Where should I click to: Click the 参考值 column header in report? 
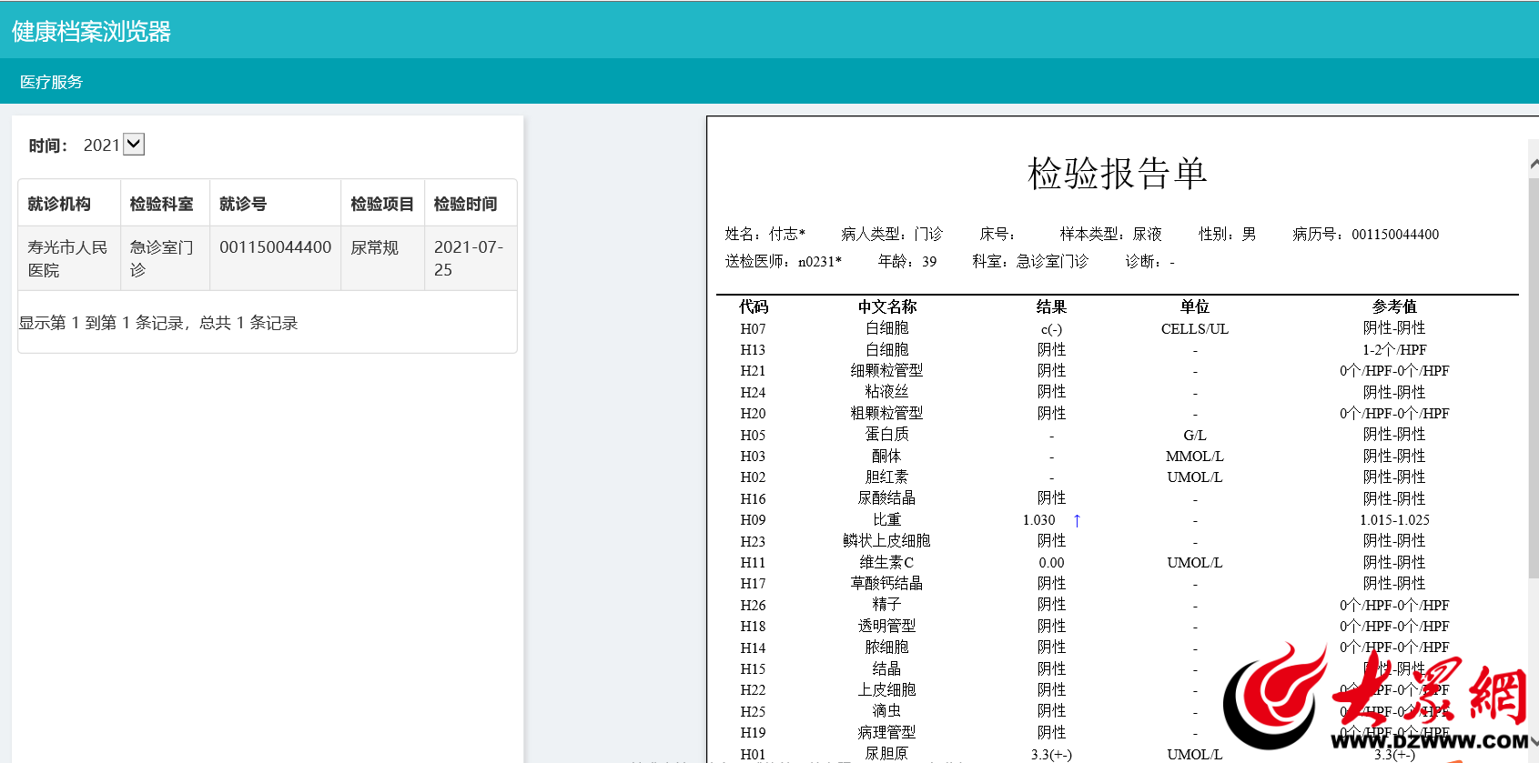pos(1394,306)
